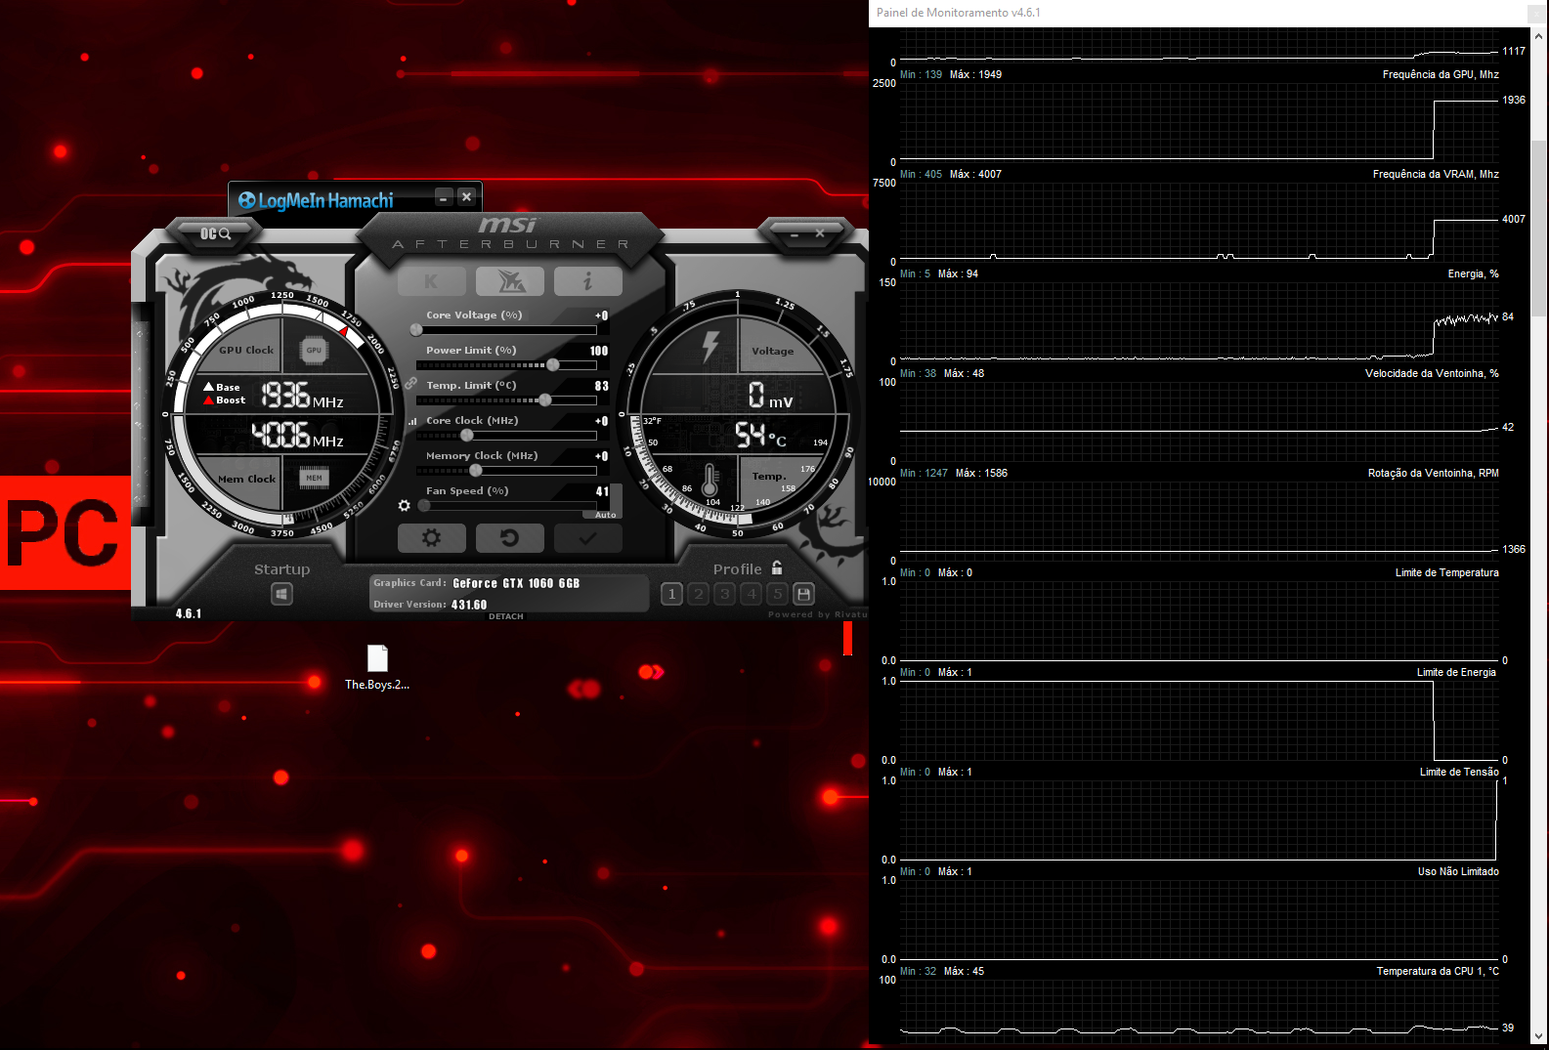Select The.Boys.2... file on the desktop
The width and height of the screenshot is (1549, 1050).
pyautogui.click(x=377, y=667)
